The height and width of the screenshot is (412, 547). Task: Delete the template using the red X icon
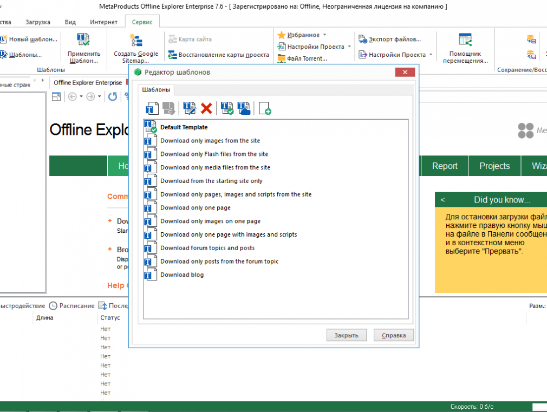[x=206, y=108]
